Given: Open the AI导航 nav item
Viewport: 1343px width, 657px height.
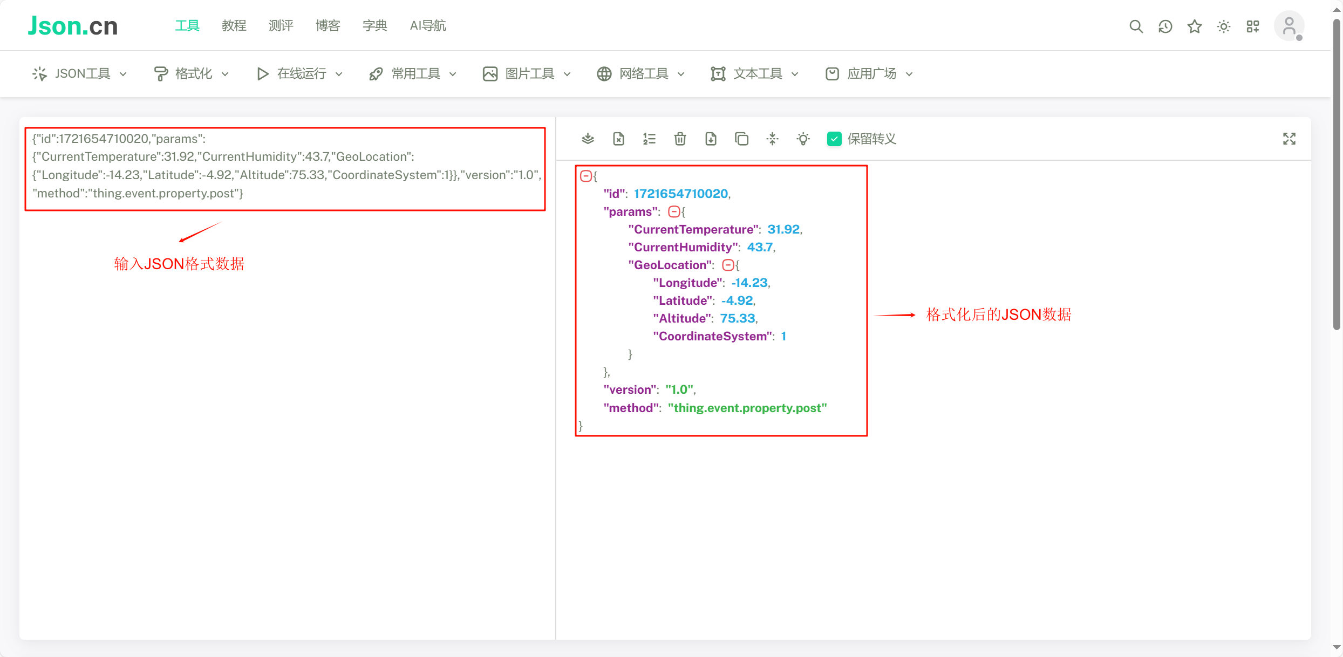Looking at the screenshot, I should 427,26.
